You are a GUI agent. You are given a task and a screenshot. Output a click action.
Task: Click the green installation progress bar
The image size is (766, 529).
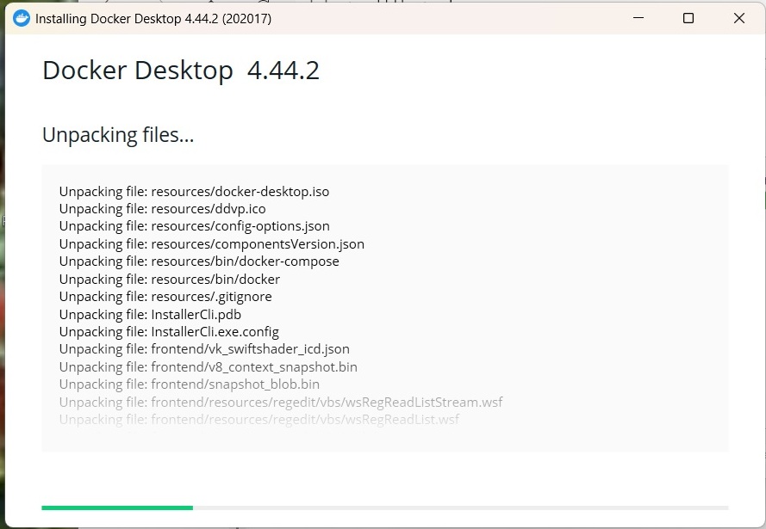[117, 508]
